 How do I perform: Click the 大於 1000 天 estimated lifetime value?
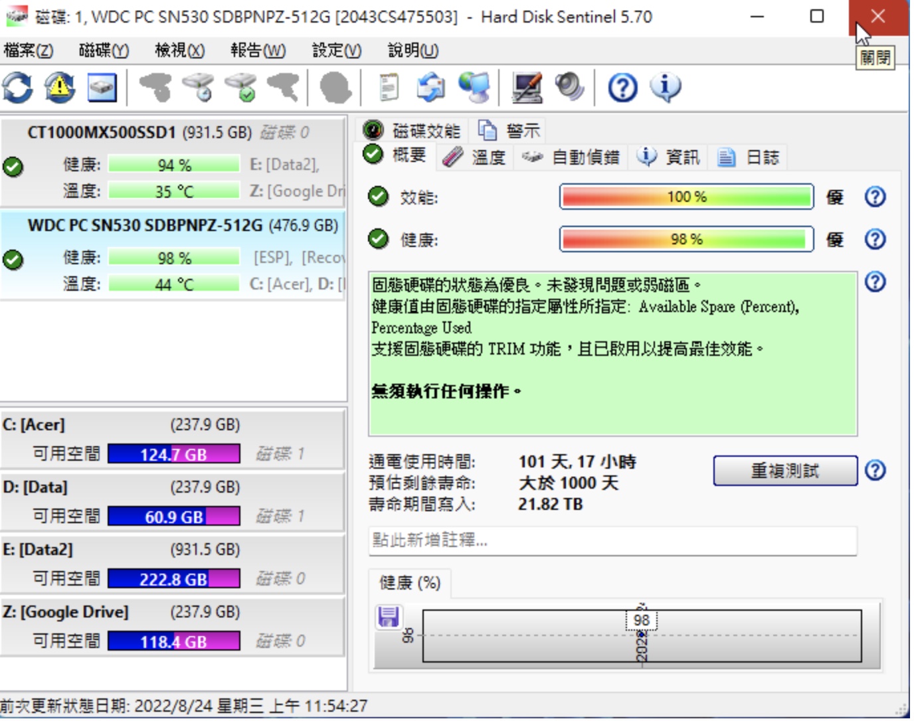(x=569, y=483)
